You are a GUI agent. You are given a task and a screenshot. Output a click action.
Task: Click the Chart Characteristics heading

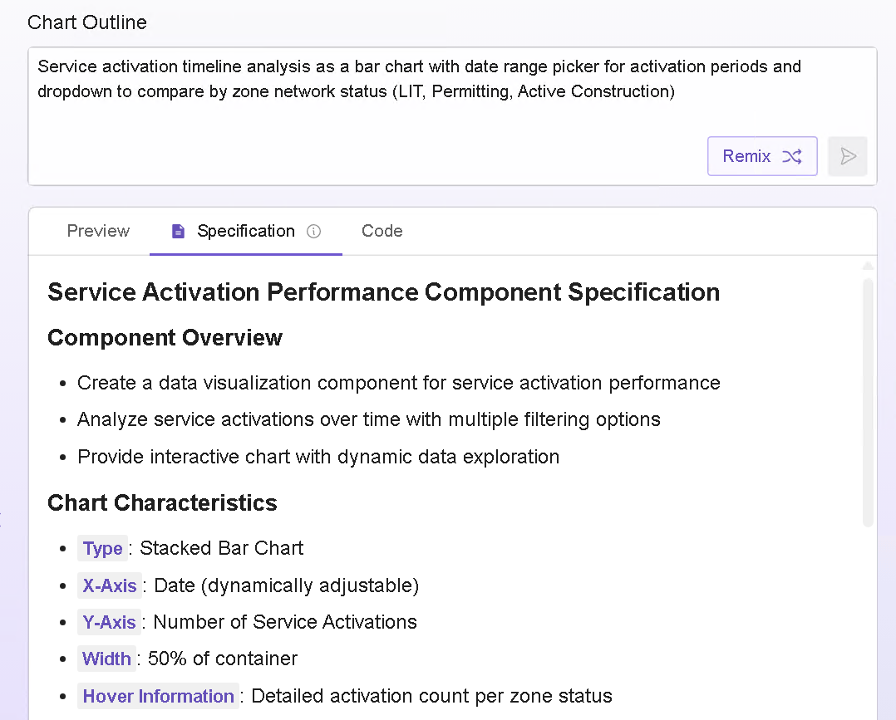coord(162,503)
